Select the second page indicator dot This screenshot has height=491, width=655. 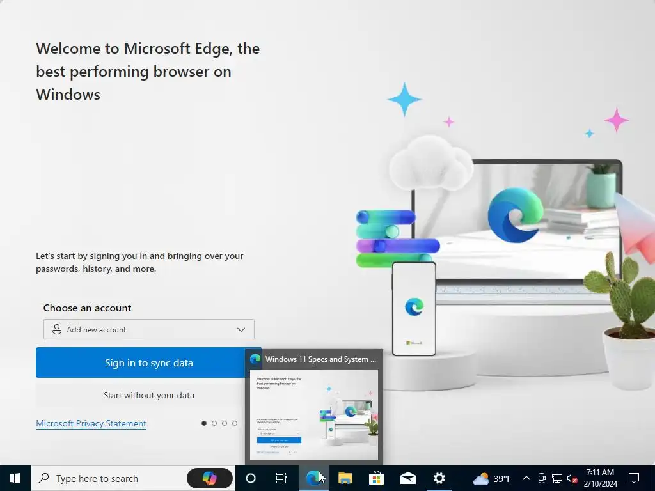pyautogui.click(x=214, y=423)
